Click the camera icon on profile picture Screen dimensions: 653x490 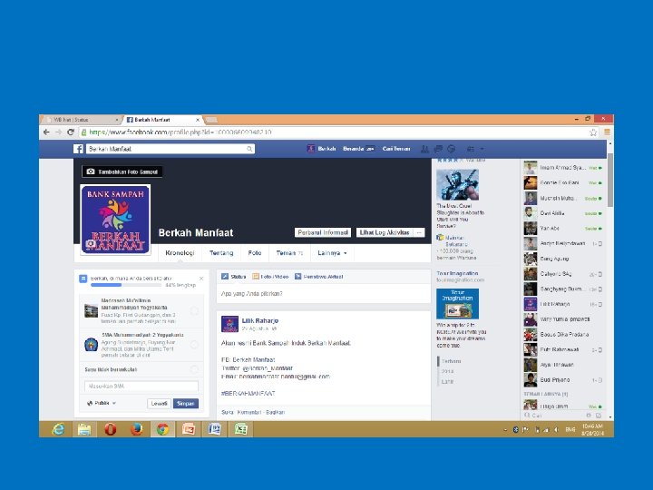tap(91, 244)
